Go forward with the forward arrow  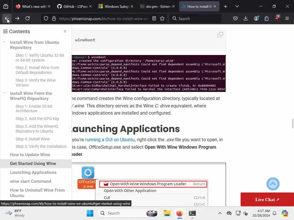click(17, 18)
